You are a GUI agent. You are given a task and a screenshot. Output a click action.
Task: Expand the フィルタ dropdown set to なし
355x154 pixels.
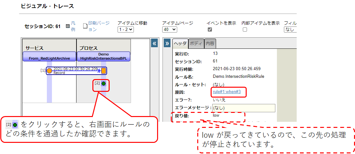(x=290, y=29)
